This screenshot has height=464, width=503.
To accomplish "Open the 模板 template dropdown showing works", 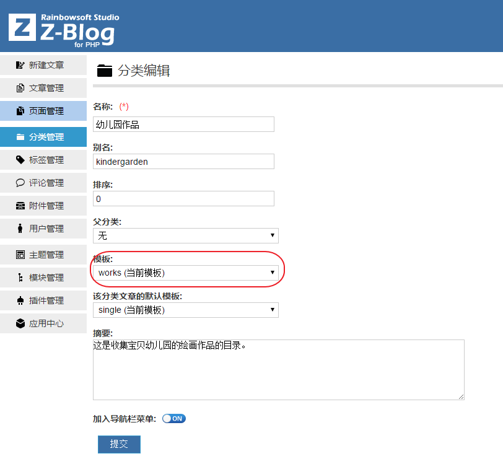I will point(183,273).
